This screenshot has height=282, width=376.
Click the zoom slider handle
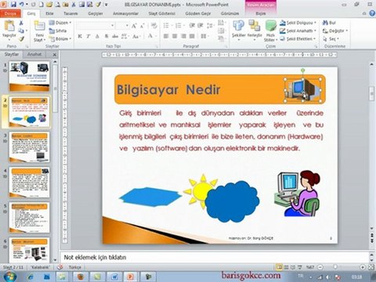(x=335, y=267)
